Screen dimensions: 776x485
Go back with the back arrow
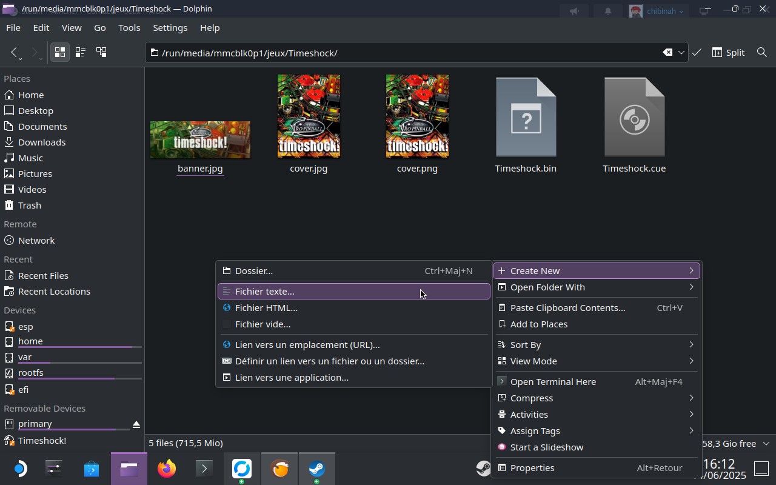click(15, 53)
